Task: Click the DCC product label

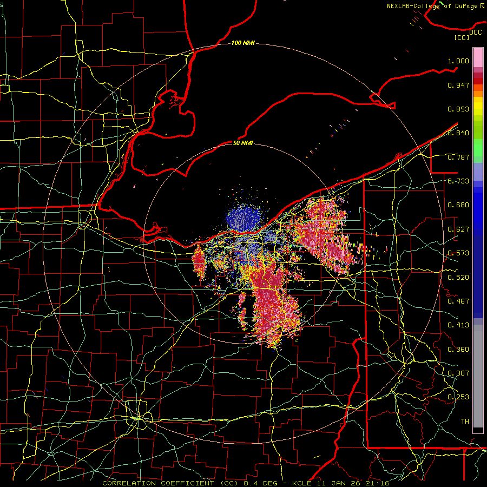Action: point(475,32)
